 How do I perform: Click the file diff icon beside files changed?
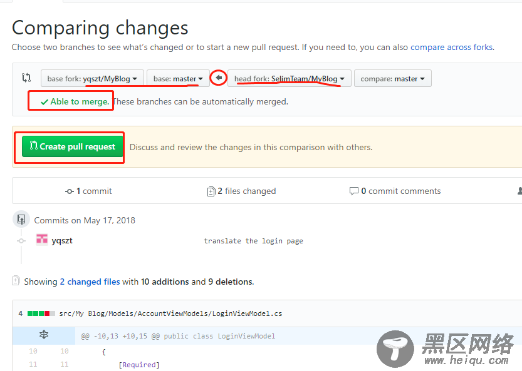click(211, 191)
